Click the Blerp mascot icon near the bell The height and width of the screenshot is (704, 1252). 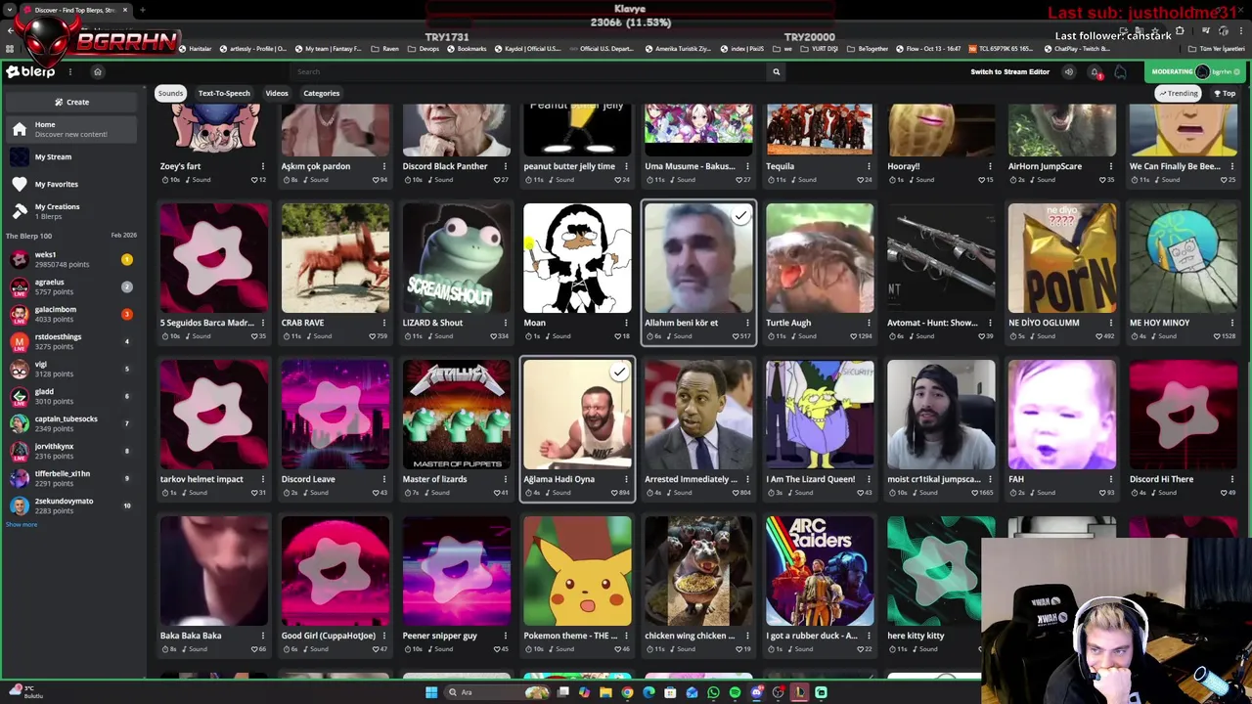click(1120, 71)
